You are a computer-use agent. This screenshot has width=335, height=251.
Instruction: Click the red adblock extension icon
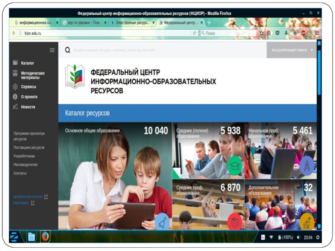pyautogui.click(x=303, y=33)
